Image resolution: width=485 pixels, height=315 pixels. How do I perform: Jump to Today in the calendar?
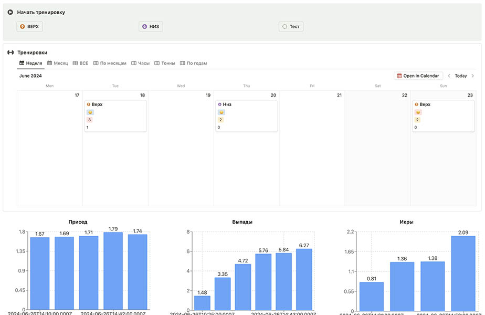460,76
